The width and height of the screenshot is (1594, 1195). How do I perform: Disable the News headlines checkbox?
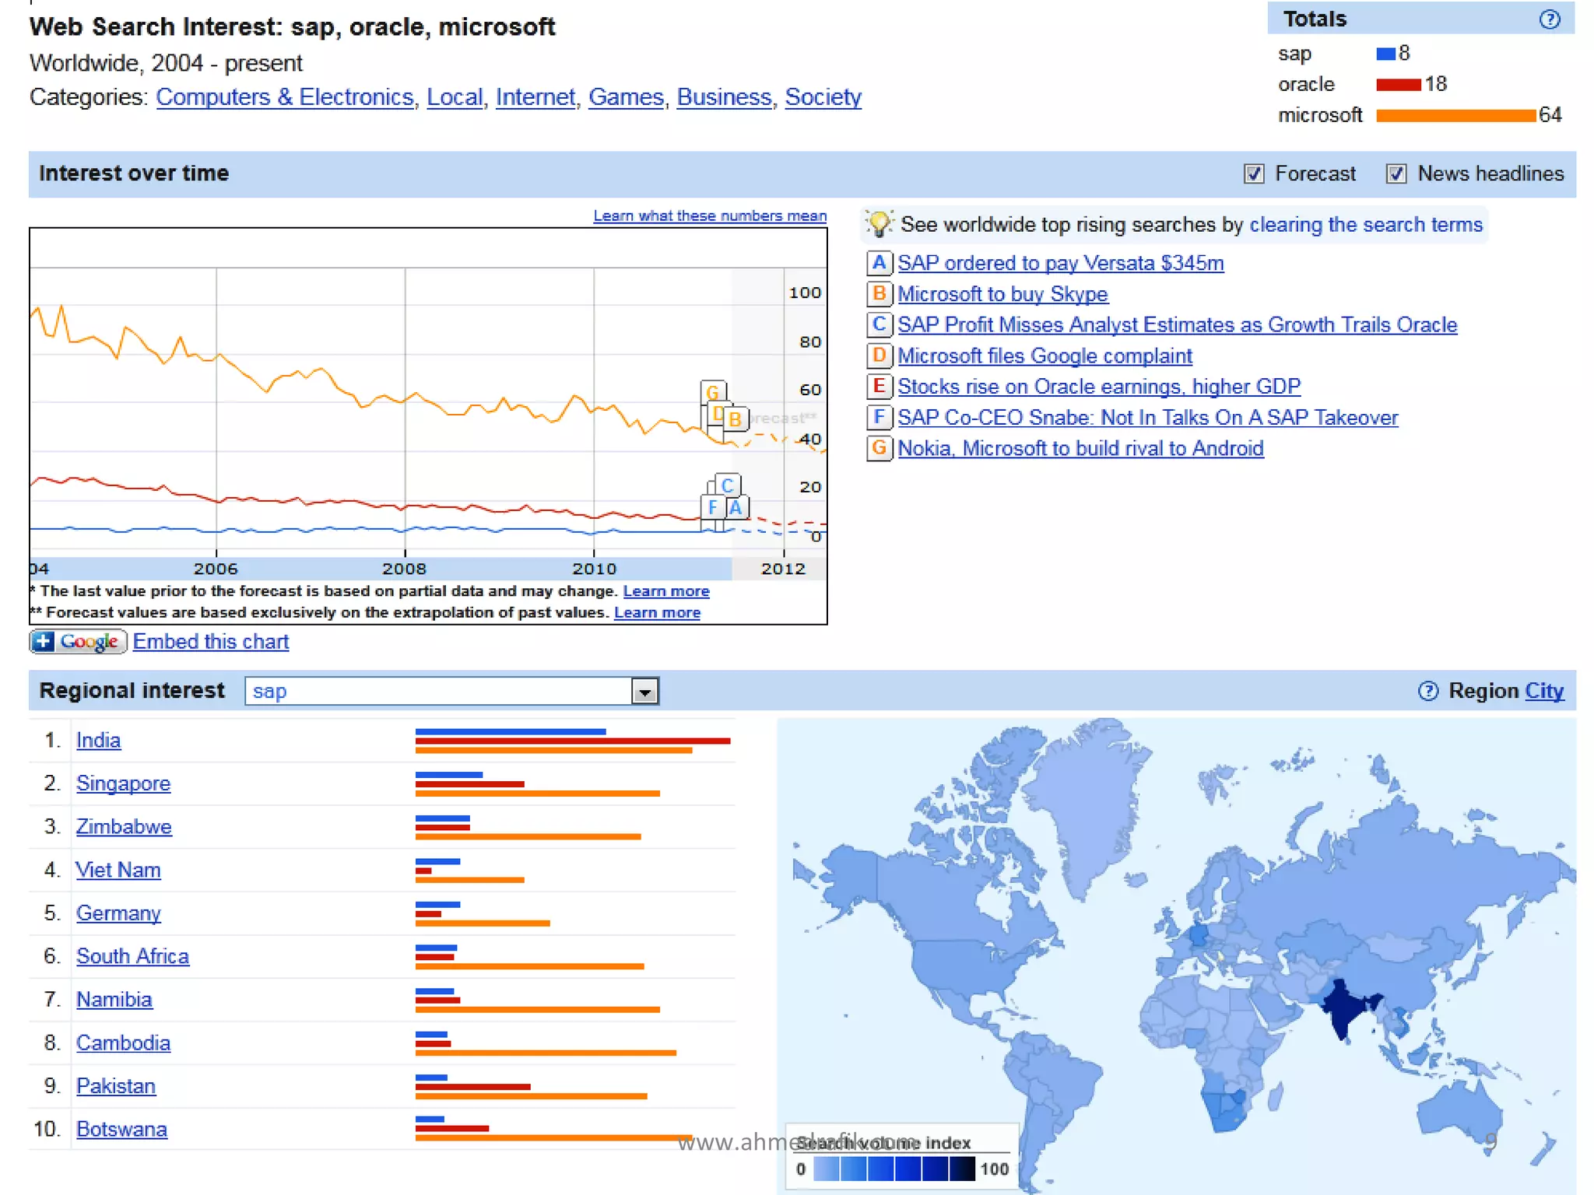(1396, 174)
